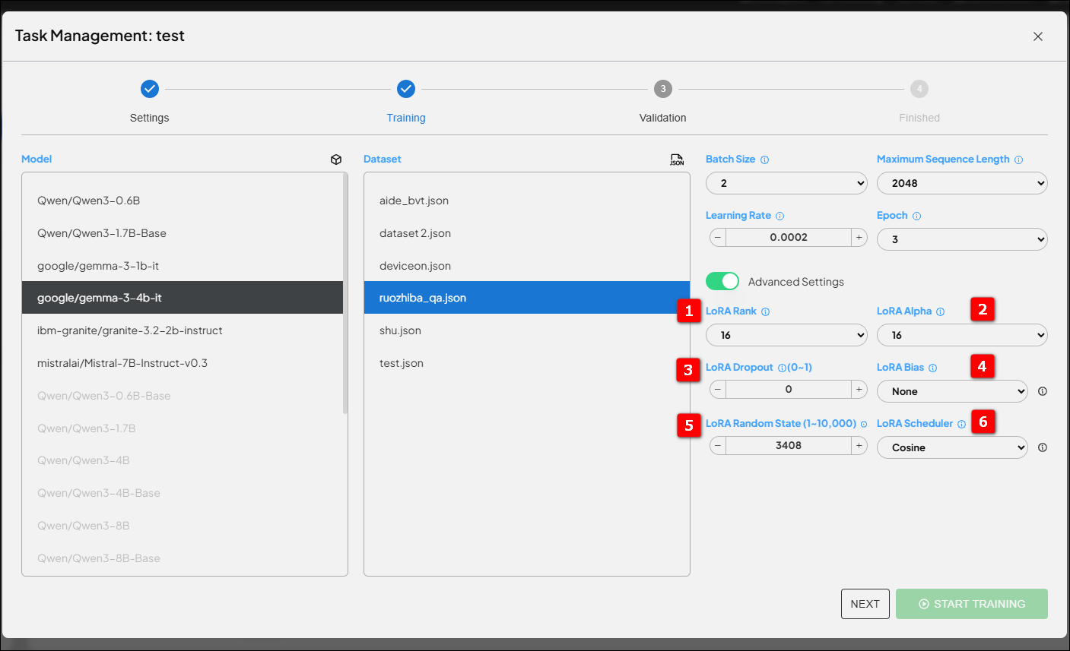Open the LoRA Bias dropdown
This screenshot has height=651, width=1070.
(x=952, y=391)
